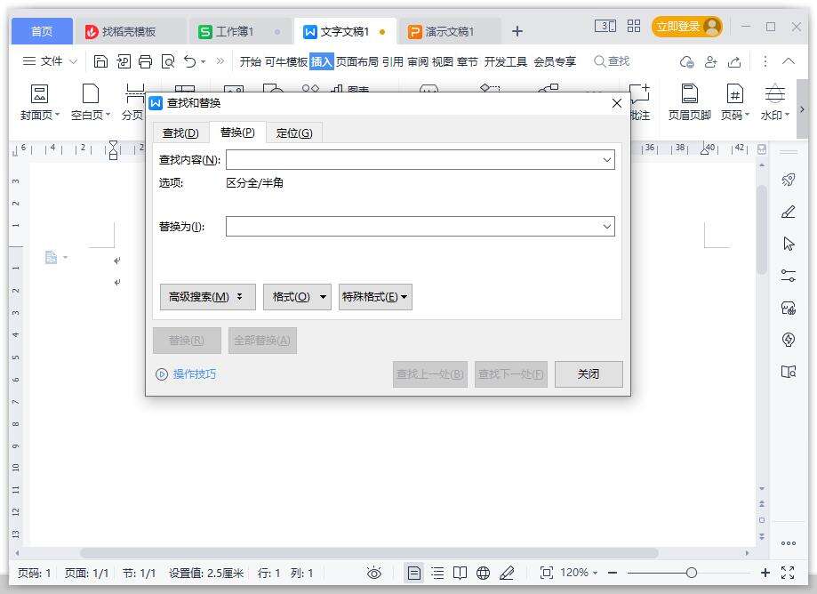Expand more quick toolbar items chevron
The width and height of the screenshot is (817, 594).
tap(220, 61)
